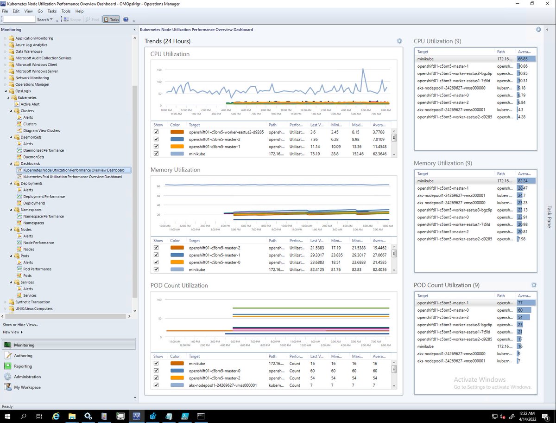Click the Find toolbar icon
The image size is (556, 423).
(x=92, y=19)
